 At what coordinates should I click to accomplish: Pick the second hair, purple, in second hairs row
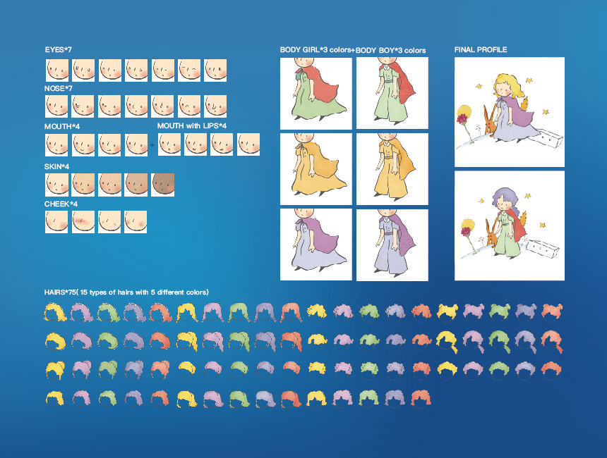click(81, 341)
